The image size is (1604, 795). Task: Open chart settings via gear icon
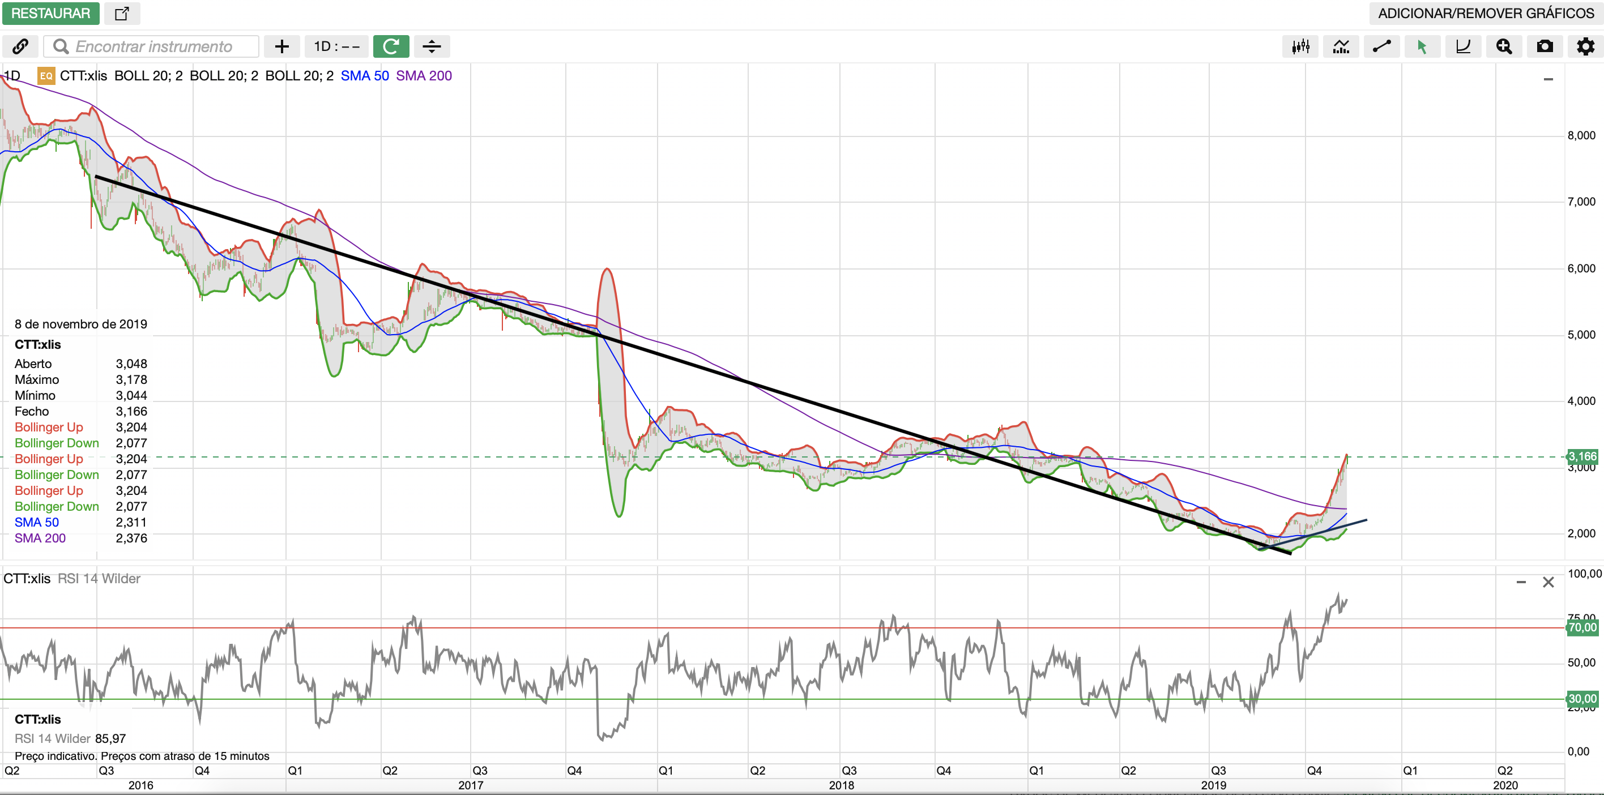coord(1585,46)
